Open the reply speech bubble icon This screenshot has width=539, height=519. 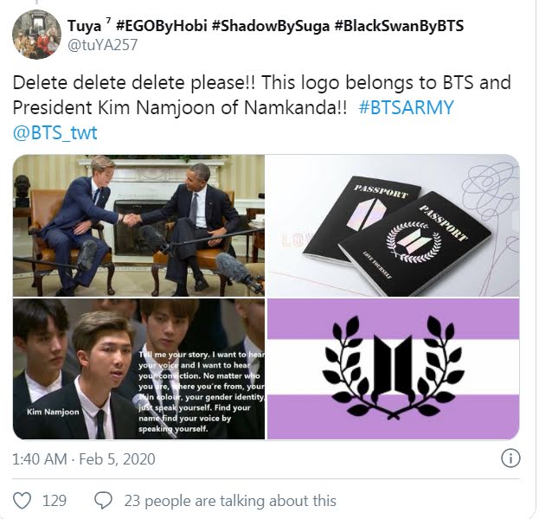coord(103,501)
